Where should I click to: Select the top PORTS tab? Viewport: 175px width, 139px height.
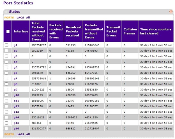(x=9, y=17)
